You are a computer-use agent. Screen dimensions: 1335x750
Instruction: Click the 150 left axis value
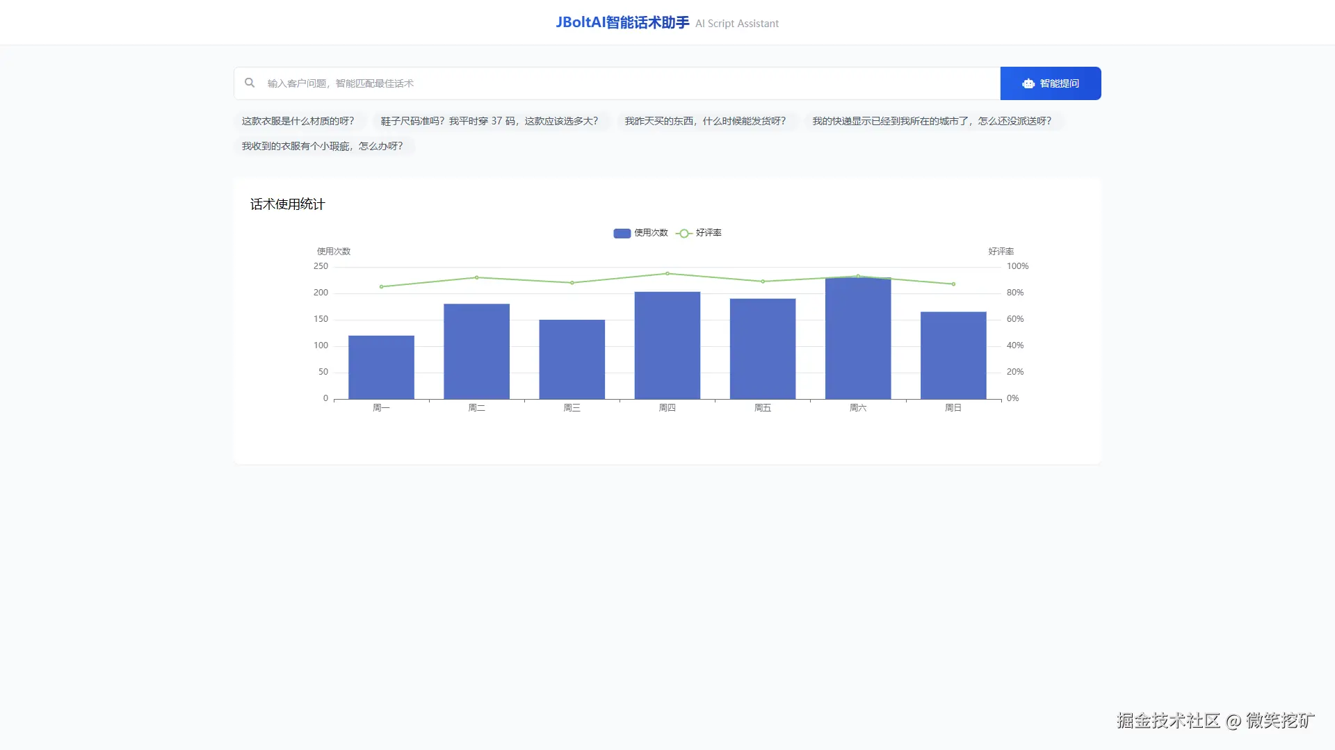pos(321,319)
